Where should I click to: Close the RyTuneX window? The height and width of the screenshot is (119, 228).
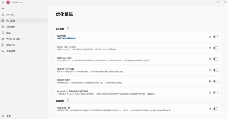(x=225, y=2)
